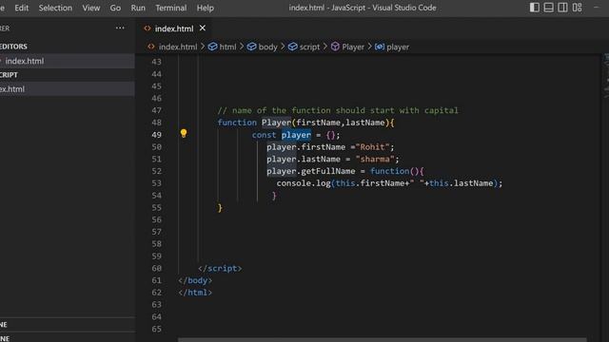Click the closing html tag

(x=195, y=293)
